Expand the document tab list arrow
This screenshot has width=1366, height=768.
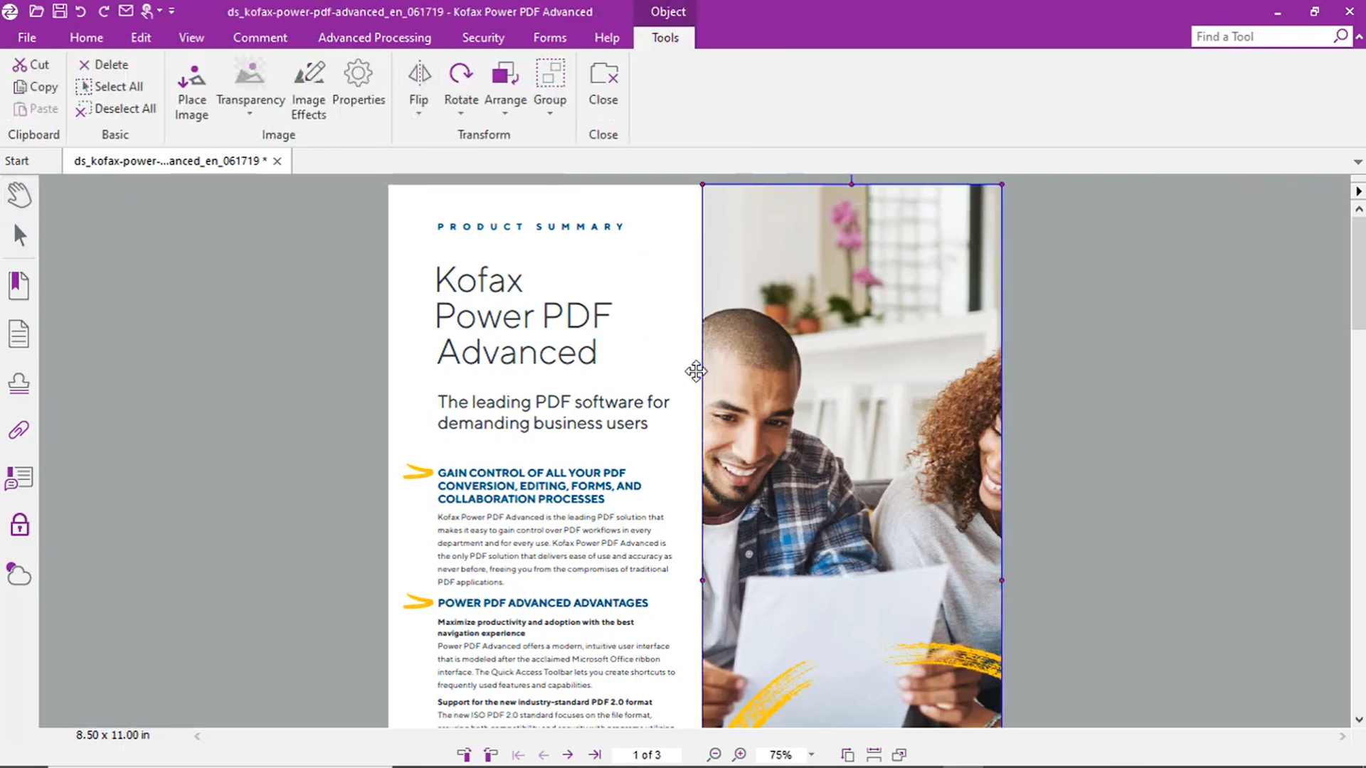(1357, 162)
